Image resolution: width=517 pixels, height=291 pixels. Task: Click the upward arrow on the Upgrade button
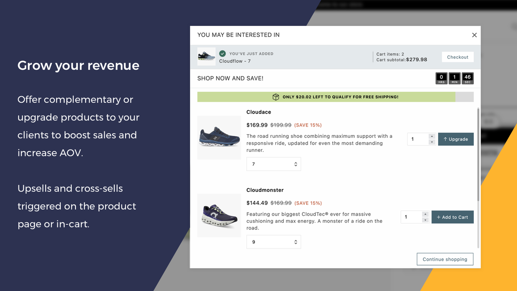[446, 139]
